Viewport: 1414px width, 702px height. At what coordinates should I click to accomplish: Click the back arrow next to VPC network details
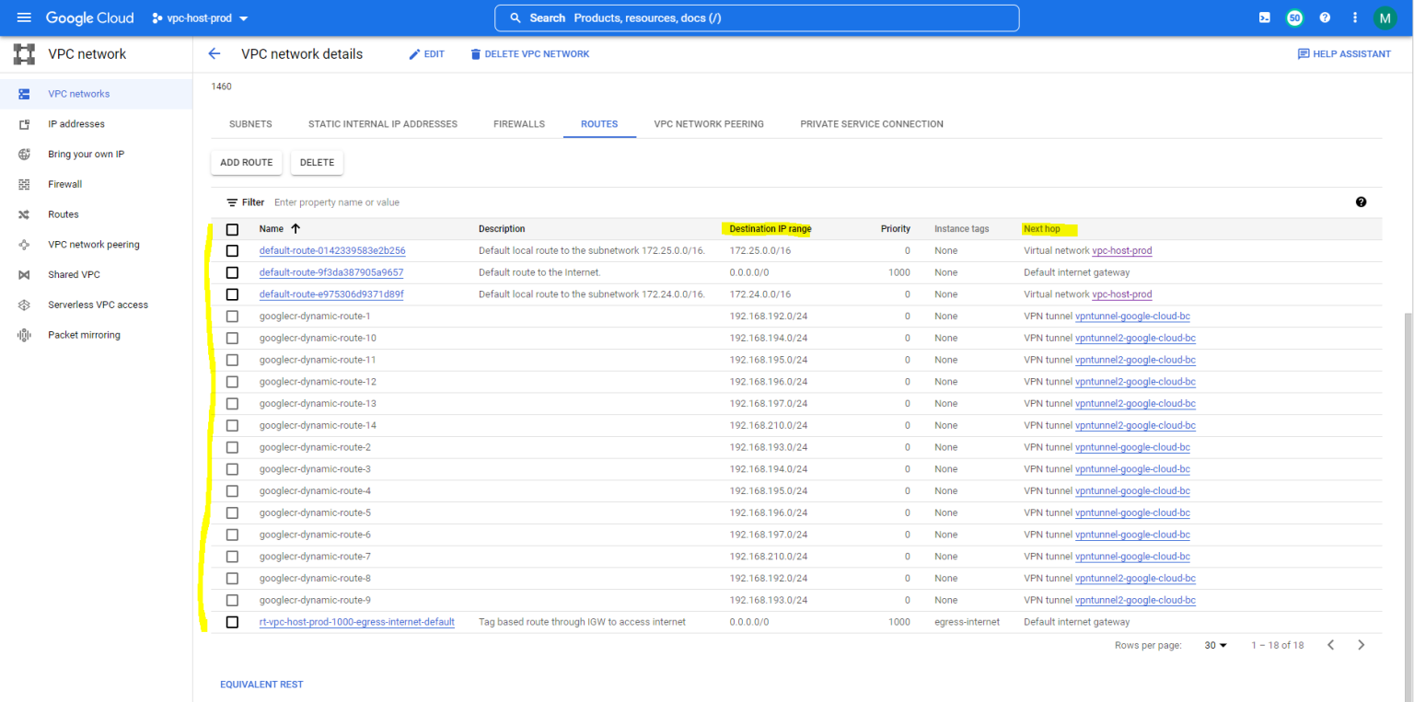214,53
